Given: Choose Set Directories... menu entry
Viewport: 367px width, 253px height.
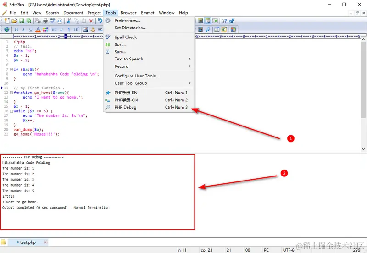Looking at the screenshot, I should (149, 28).
